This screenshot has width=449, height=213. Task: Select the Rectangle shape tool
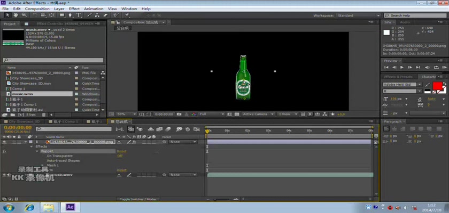coord(63,15)
